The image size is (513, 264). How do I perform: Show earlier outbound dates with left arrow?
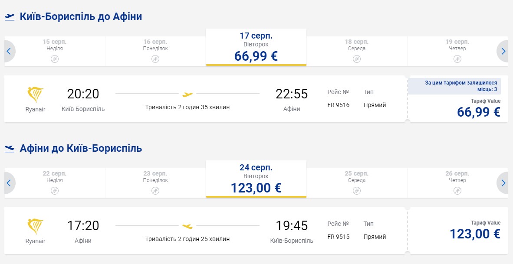(x=9, y=51)
